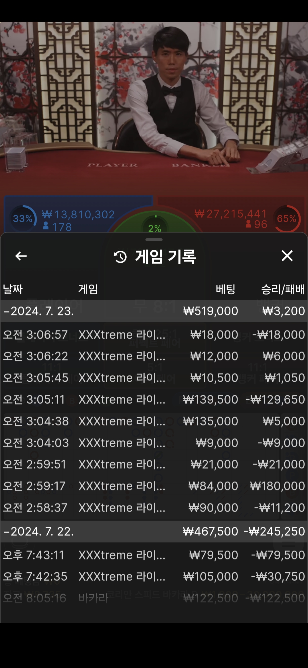
Task: Close the game history panel
Action: coord(287,256)
